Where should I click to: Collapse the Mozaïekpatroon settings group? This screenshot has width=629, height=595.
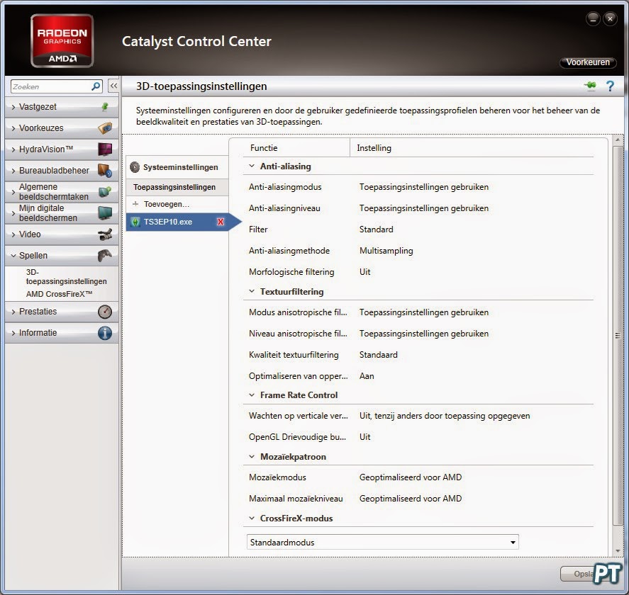click(252, 457)
